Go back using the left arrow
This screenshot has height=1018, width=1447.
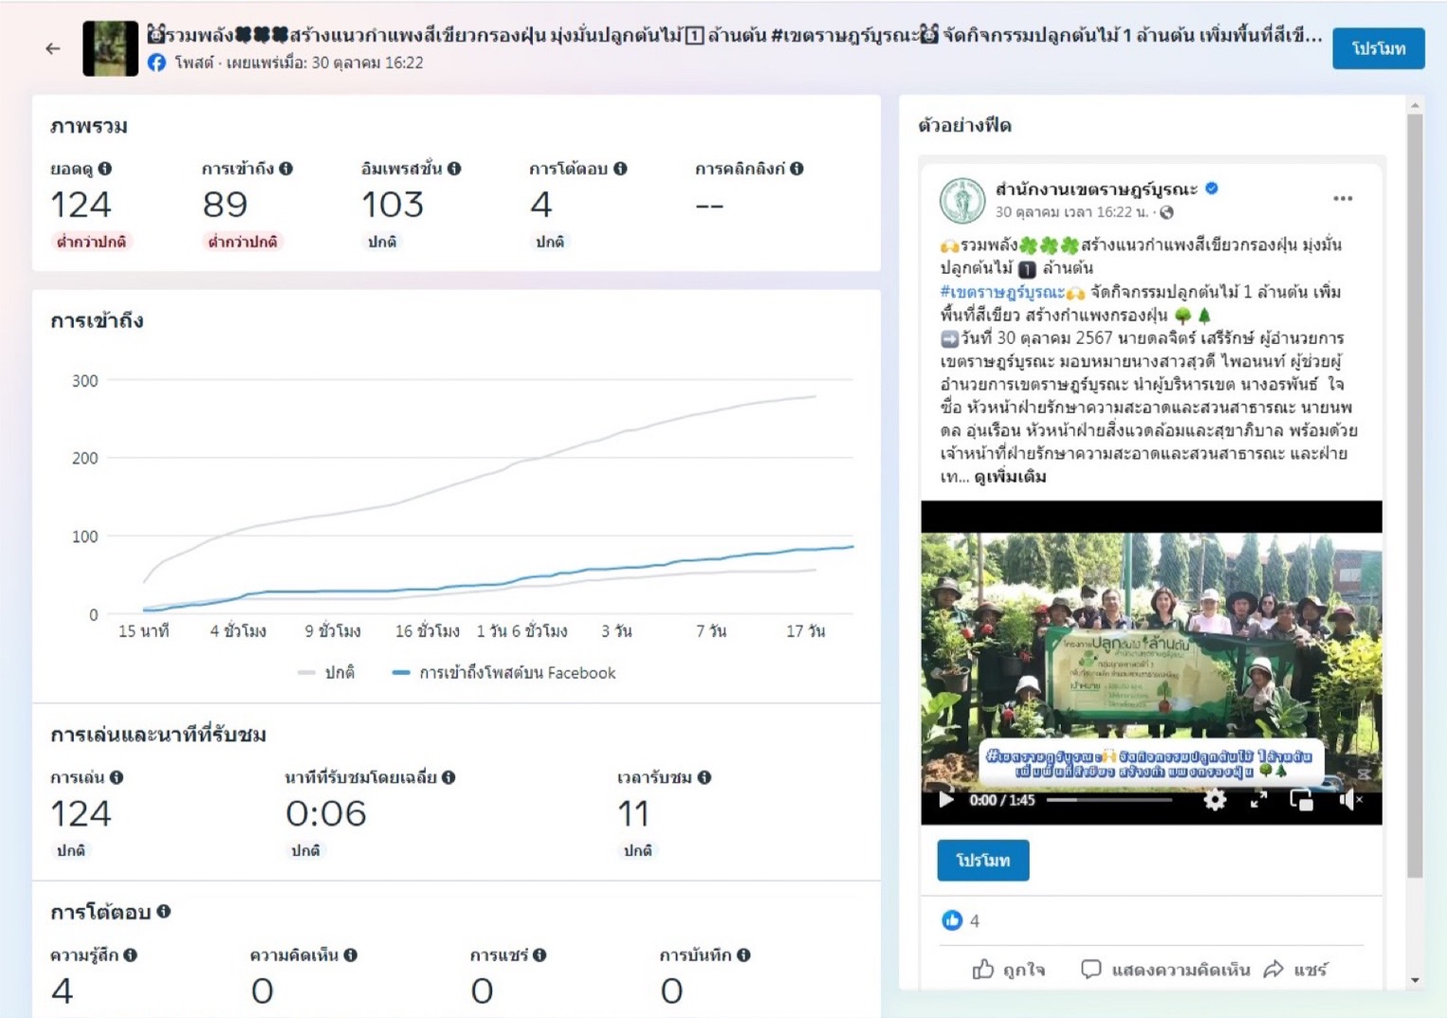(x=53, y=48)
